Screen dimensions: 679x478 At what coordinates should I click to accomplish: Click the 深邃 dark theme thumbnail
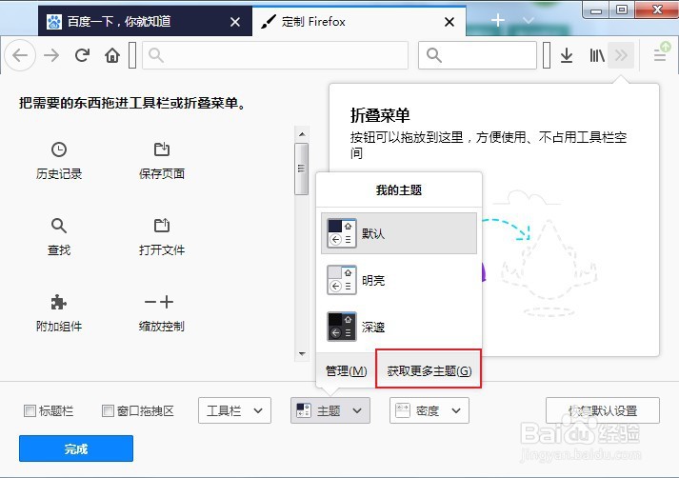(x=342, y=327)
